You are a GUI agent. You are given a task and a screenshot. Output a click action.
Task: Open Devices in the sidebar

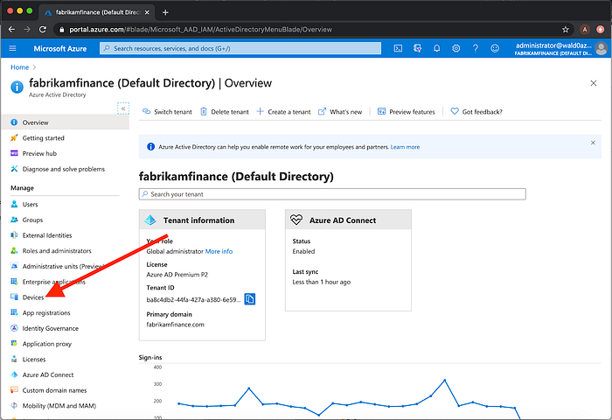tap(33, 297)
